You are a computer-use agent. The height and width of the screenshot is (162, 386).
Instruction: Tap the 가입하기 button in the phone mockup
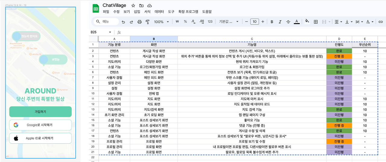tap(40, 112)
